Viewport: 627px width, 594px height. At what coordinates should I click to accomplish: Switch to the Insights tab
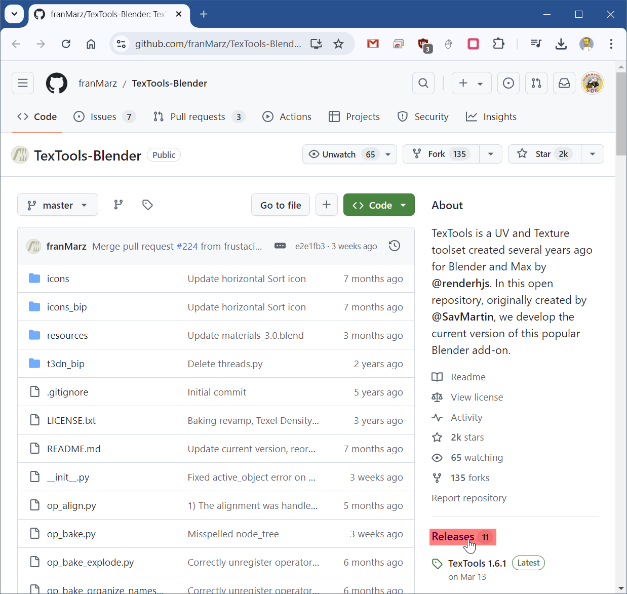click(x=491, y=116)
